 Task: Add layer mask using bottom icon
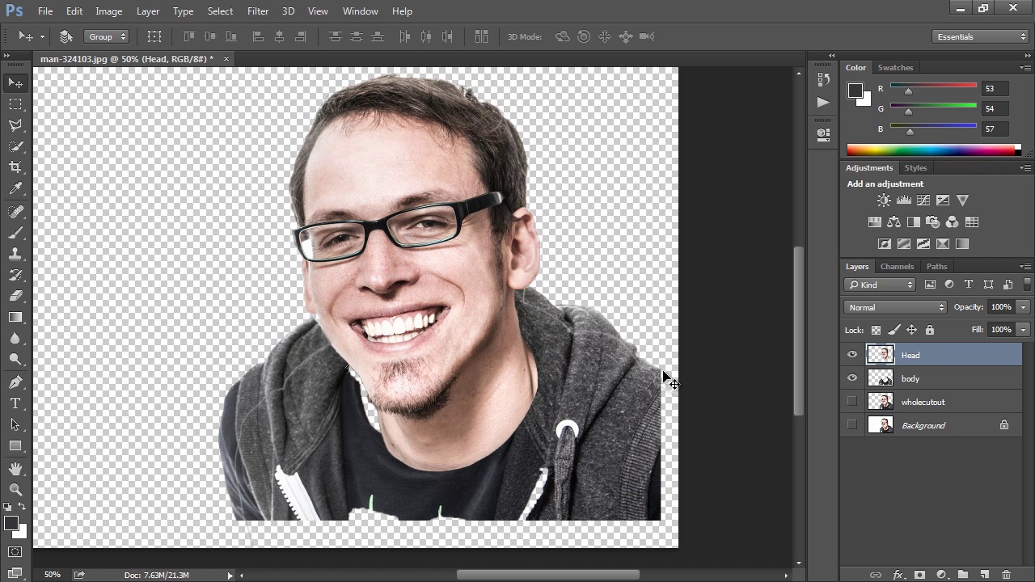(x=919, y=575)
